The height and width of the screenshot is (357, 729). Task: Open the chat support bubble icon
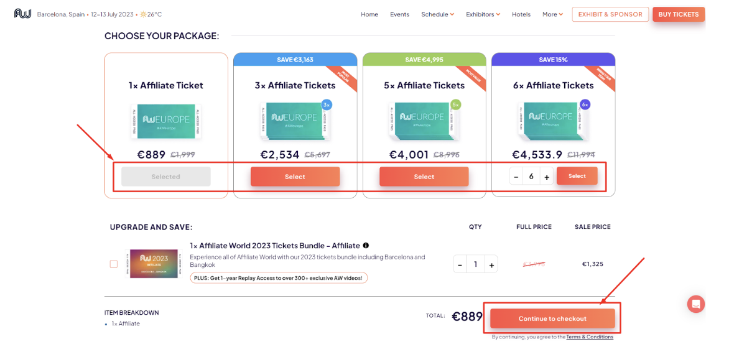[x=695, y=304]
